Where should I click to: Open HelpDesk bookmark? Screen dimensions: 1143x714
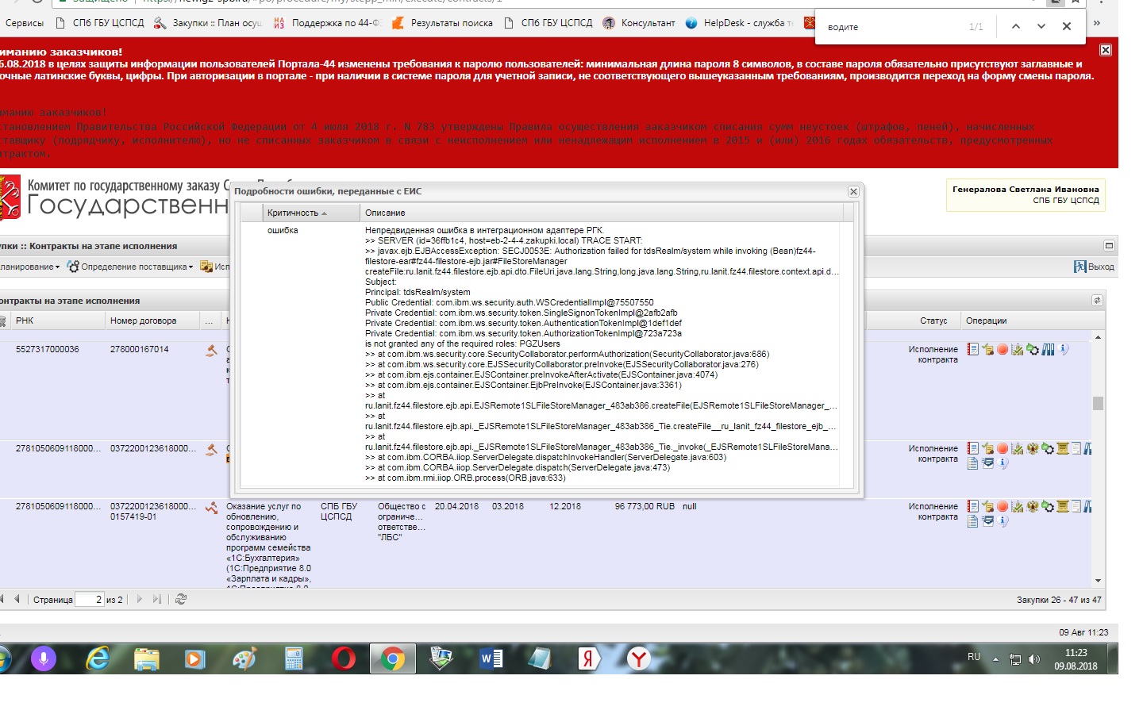point(738,23)
